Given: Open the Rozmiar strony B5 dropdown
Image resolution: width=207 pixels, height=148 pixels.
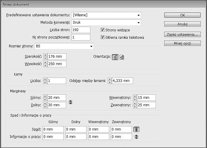Looking at the screenshot, I should [91, 46].
